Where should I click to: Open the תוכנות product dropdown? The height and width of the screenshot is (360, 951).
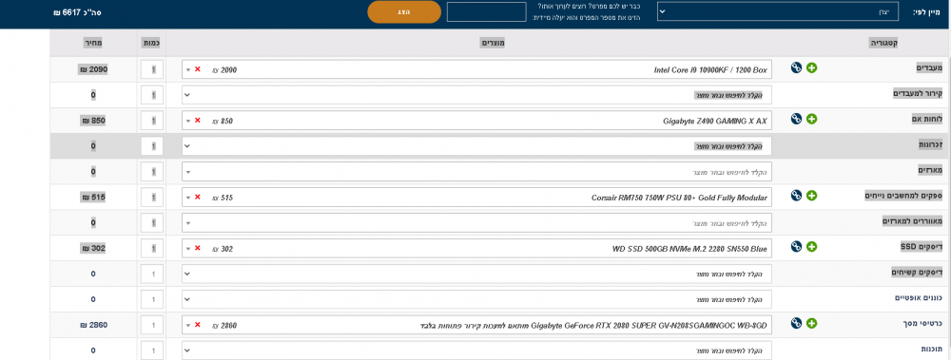(x=476, y=351)
